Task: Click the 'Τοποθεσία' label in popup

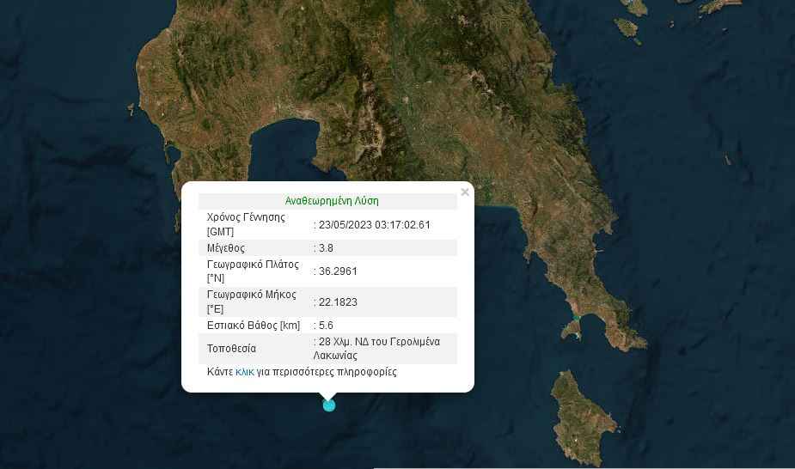Action: (232, 349)
